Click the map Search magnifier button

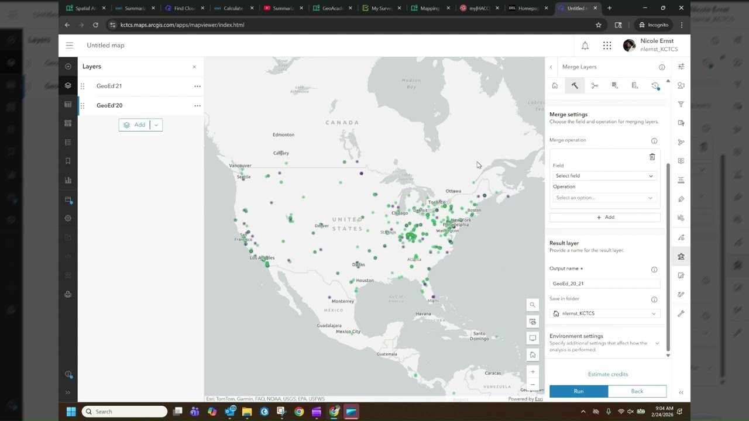(532, 305)
